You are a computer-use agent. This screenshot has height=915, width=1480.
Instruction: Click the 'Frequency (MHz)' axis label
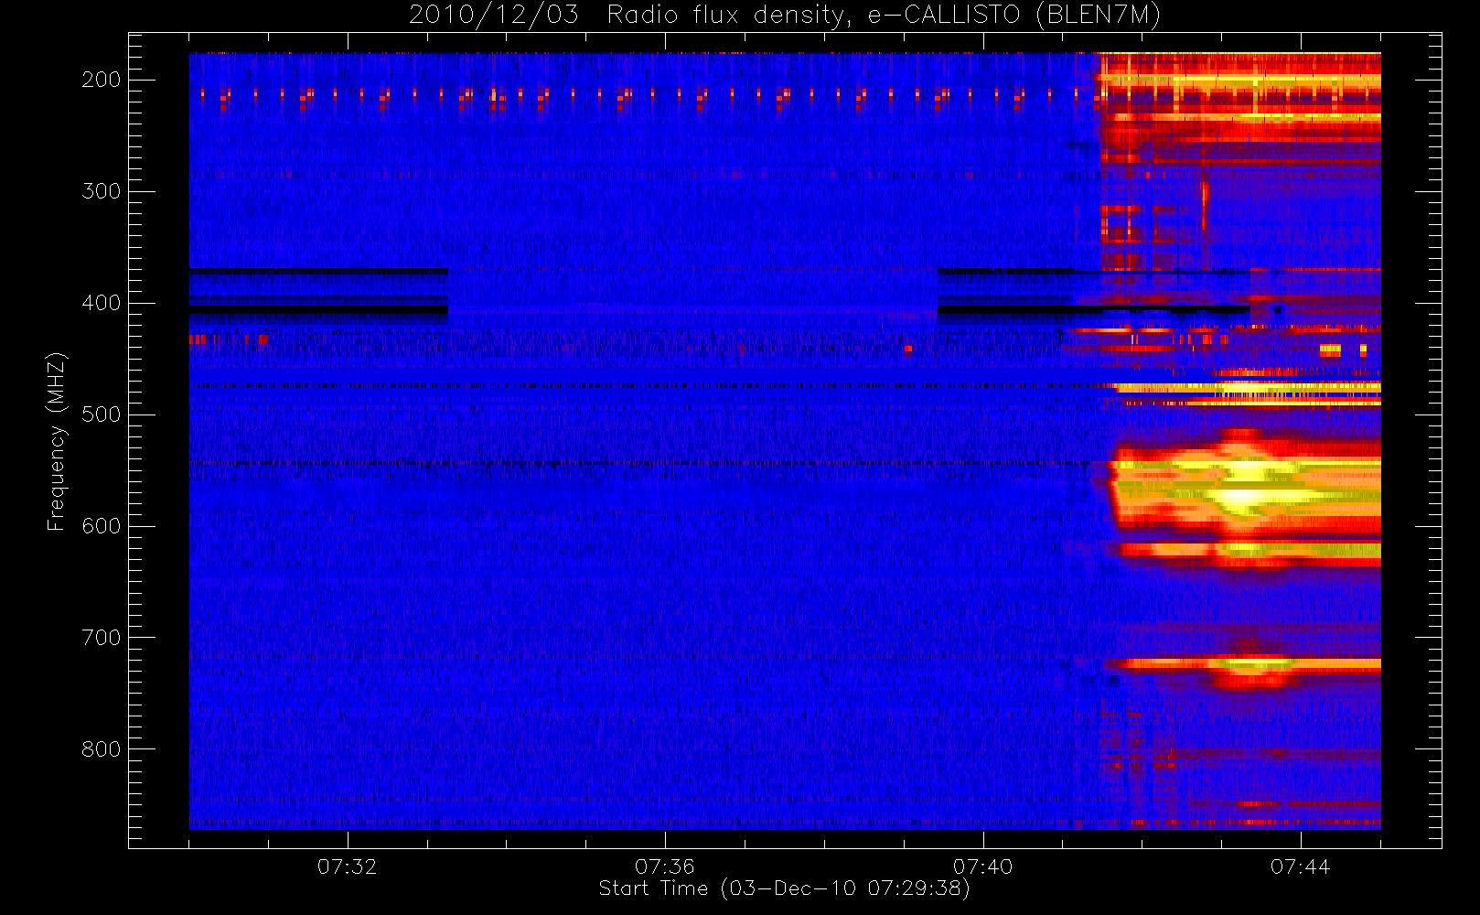[x=57, y=441]
